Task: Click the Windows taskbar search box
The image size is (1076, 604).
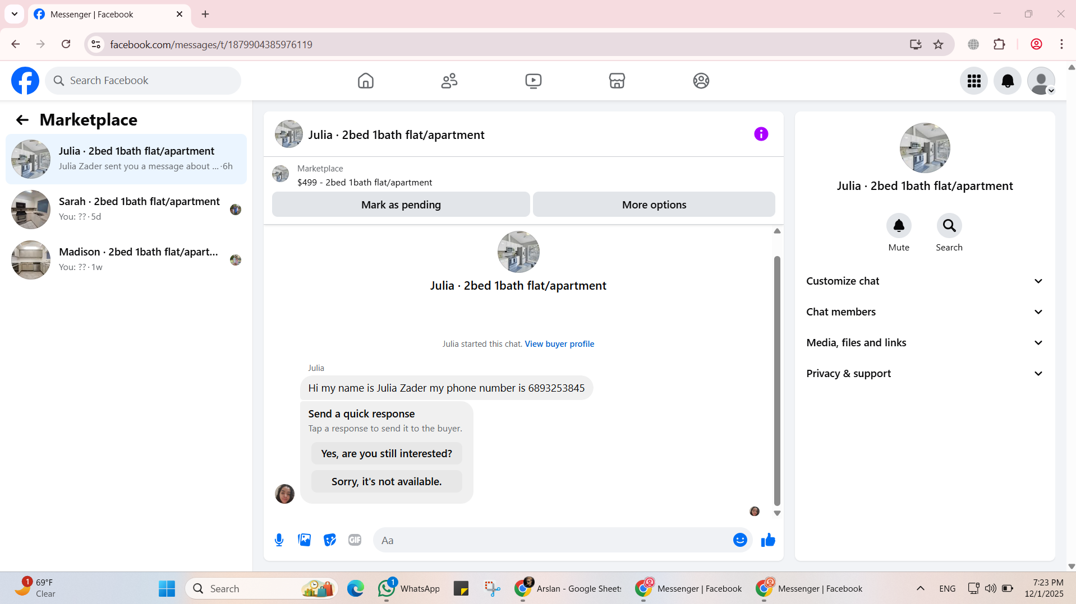Action: point(261,588)
